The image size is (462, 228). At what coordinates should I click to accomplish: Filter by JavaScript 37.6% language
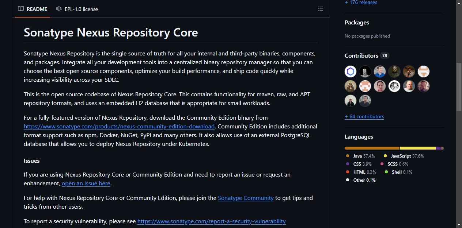click(x=404, y=156)
